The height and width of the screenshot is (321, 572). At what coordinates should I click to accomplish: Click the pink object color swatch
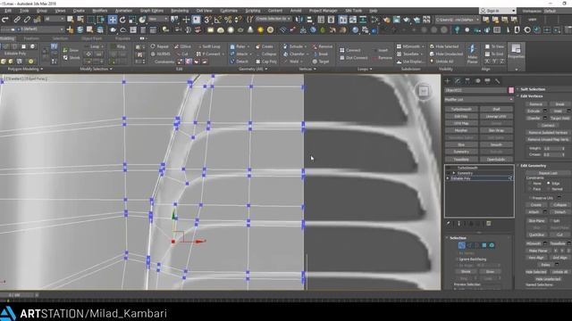coord(511,90)
